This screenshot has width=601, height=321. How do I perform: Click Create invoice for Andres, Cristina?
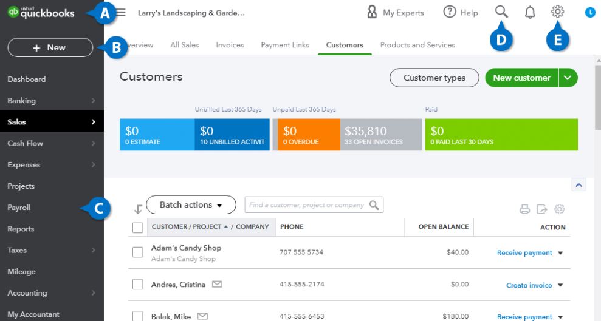[529, 285]
